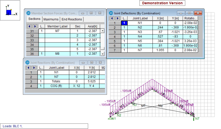This screenshot has width=221, height=129.
Task: Click the COG (ft): row label
Action: 56,86
